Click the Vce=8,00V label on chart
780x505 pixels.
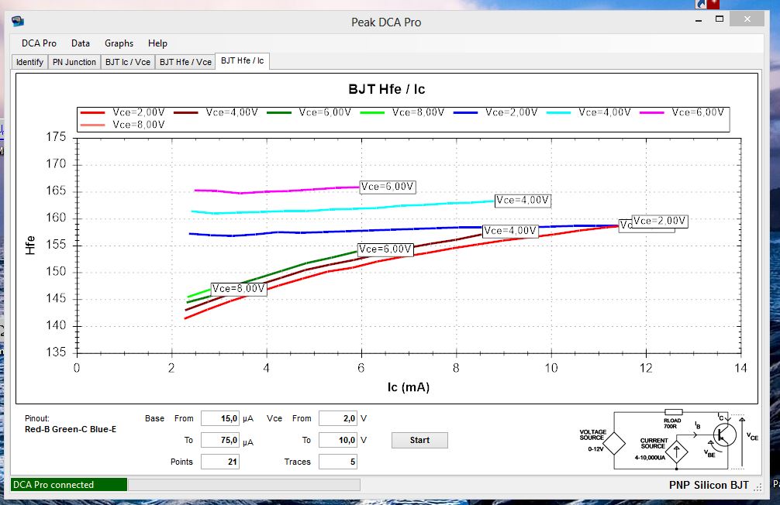click(x=239, y=289)
